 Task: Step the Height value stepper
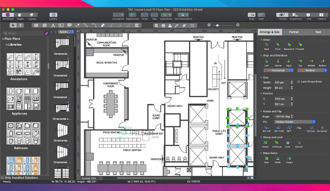292,88
